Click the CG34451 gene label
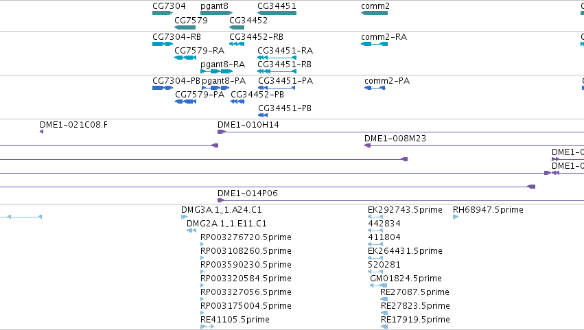584x330 pixels. [x=277, y=6]
